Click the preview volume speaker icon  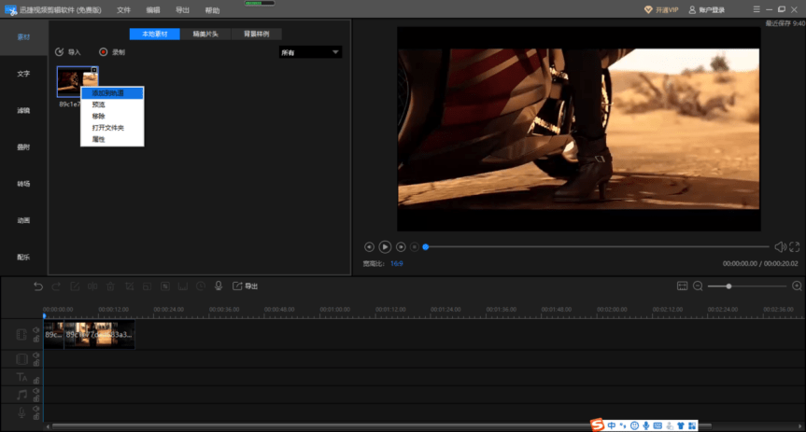pyautogui.click(x=780, y=247)
